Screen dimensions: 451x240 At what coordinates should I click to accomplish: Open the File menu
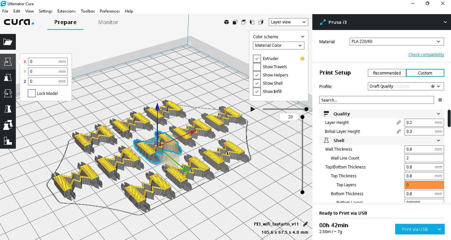coord(5,11)
